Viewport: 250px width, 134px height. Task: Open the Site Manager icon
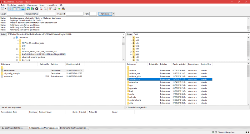(x=2, y=9)
